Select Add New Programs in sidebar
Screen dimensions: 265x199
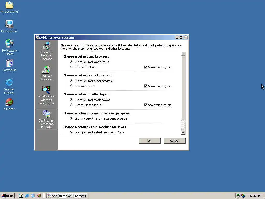coord(46,73)
